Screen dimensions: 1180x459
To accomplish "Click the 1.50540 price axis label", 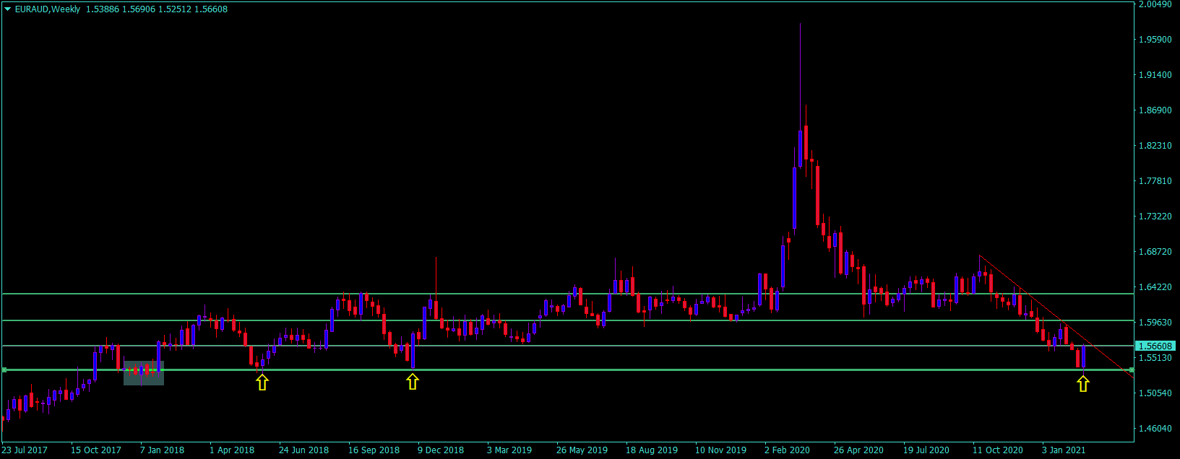I will pos(1155,393).
